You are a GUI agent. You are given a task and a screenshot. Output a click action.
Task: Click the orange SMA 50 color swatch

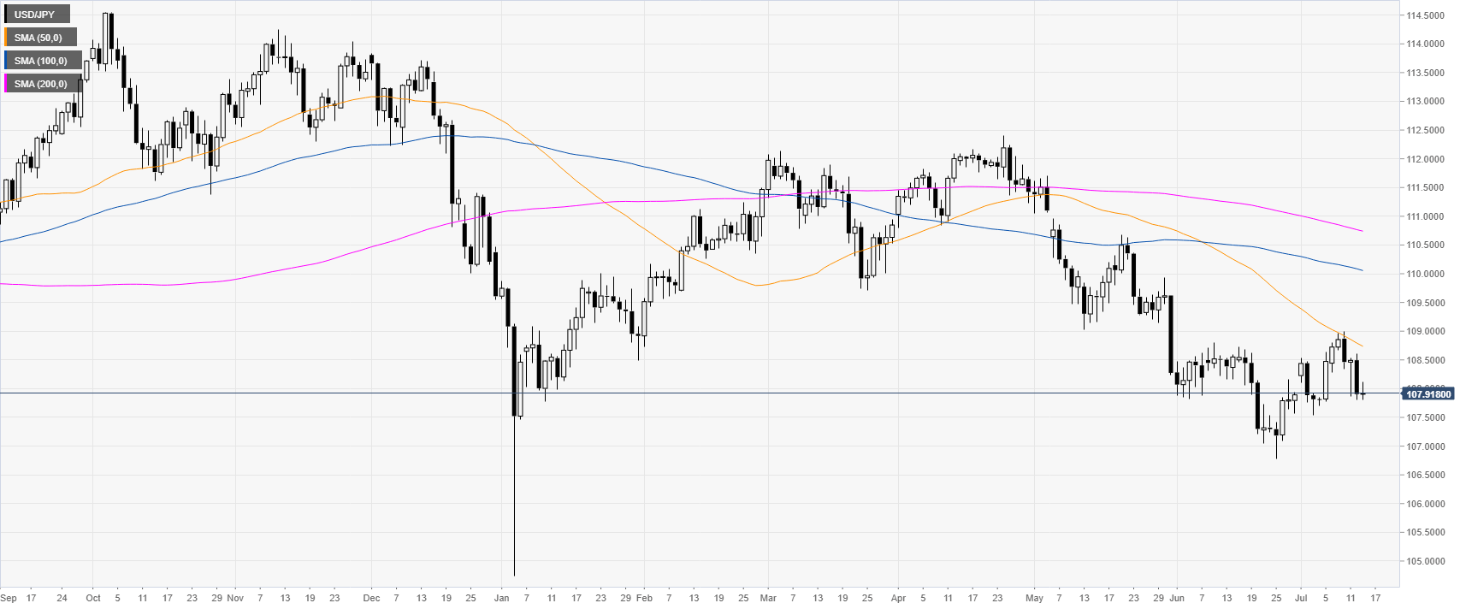point(6,38)
